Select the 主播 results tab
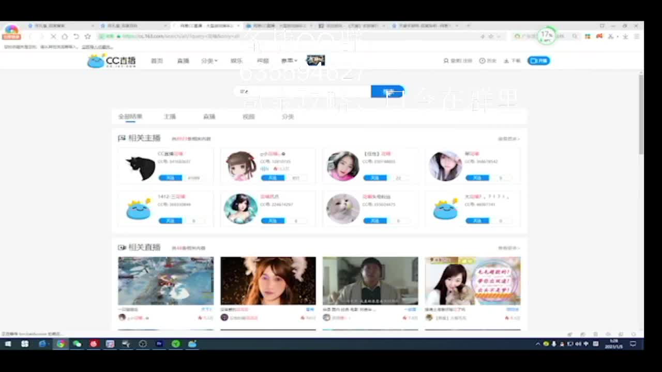 coord(170,117)
